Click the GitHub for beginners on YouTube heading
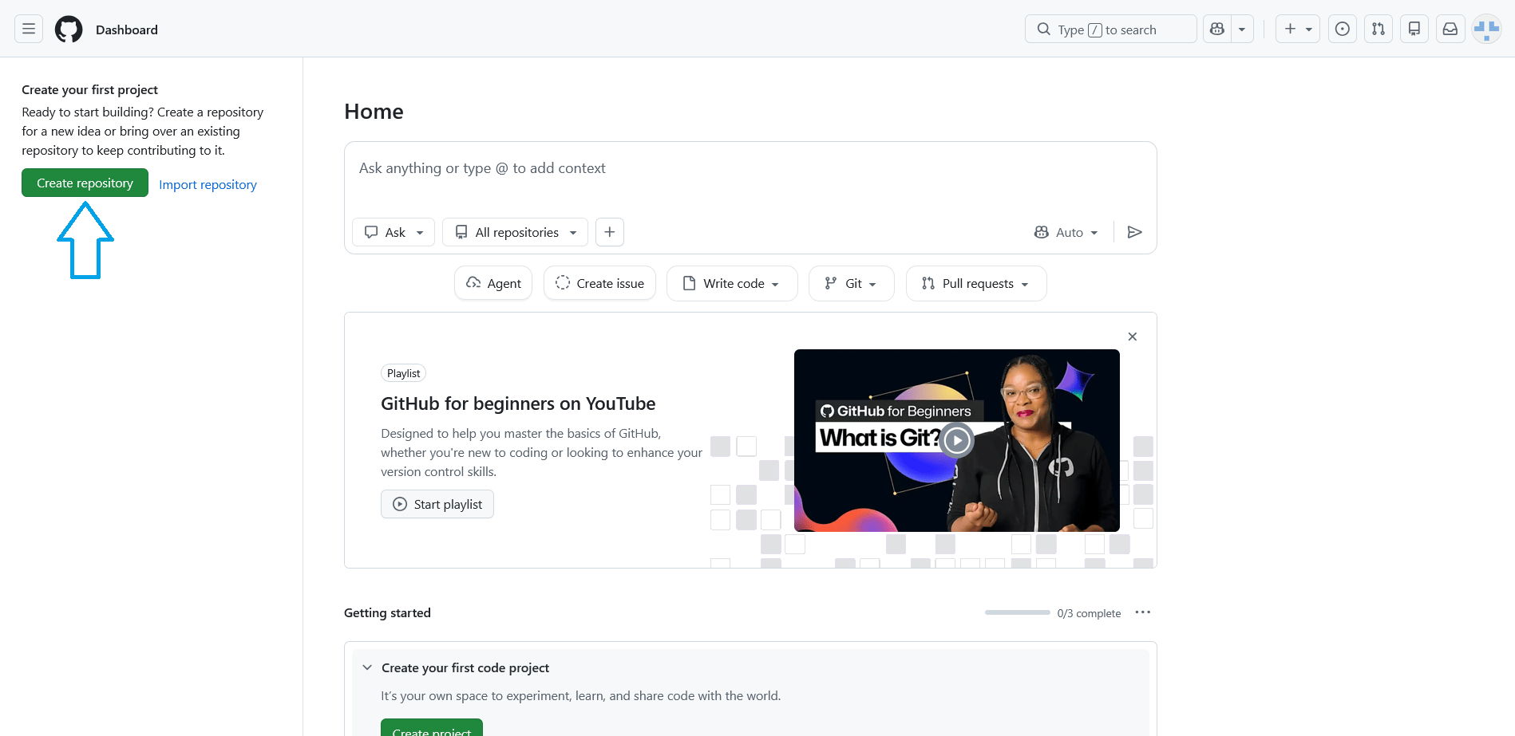 click(x=518, y=403)
